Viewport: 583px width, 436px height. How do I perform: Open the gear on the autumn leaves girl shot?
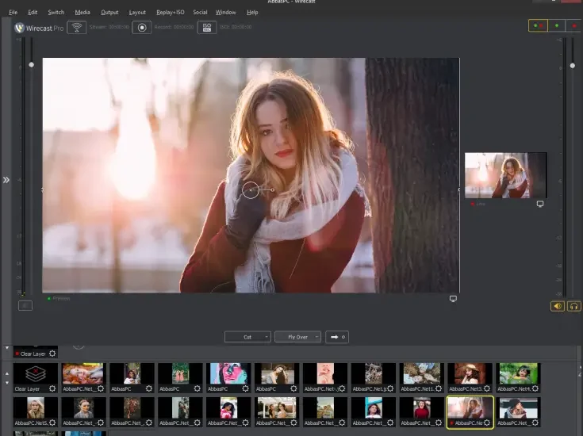tap(101, 388)
